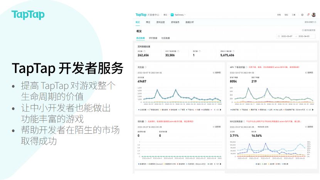Open the 文档 link in the header
This screenshot has height=180, width=320.
(x=279, y=15)
